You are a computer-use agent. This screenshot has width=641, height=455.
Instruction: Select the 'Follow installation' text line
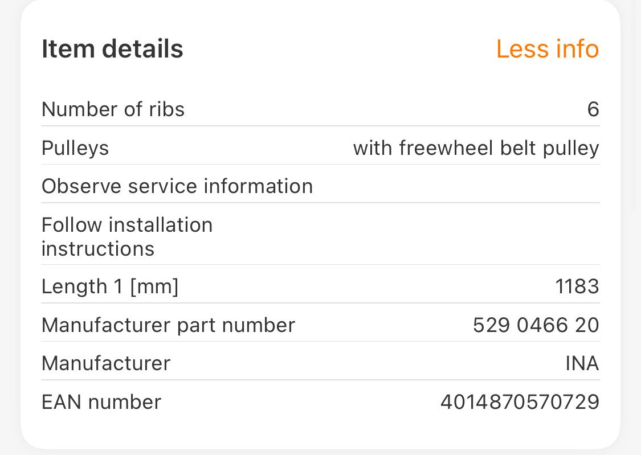tap(127, 225)
